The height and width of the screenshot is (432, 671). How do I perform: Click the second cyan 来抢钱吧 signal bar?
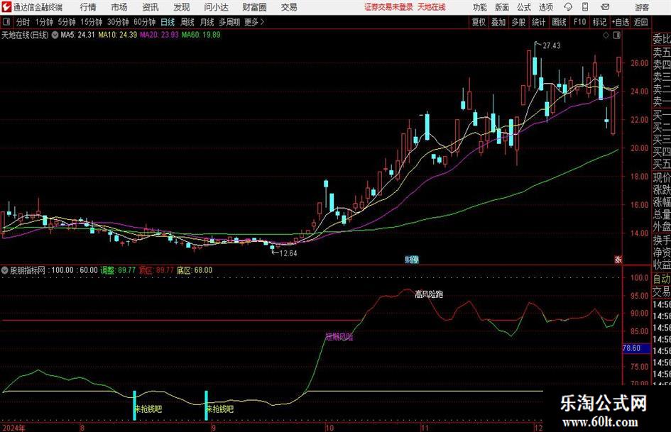[x=206, y=405]
